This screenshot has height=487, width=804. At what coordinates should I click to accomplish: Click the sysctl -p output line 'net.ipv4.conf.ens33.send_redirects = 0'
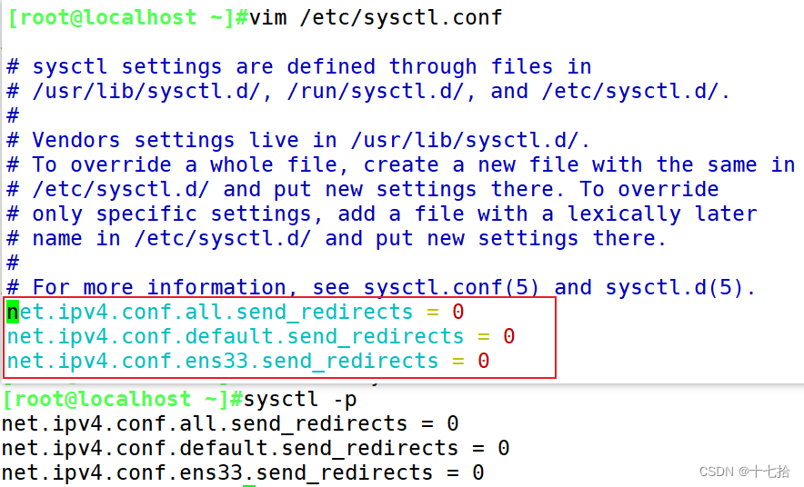[243, 473]
